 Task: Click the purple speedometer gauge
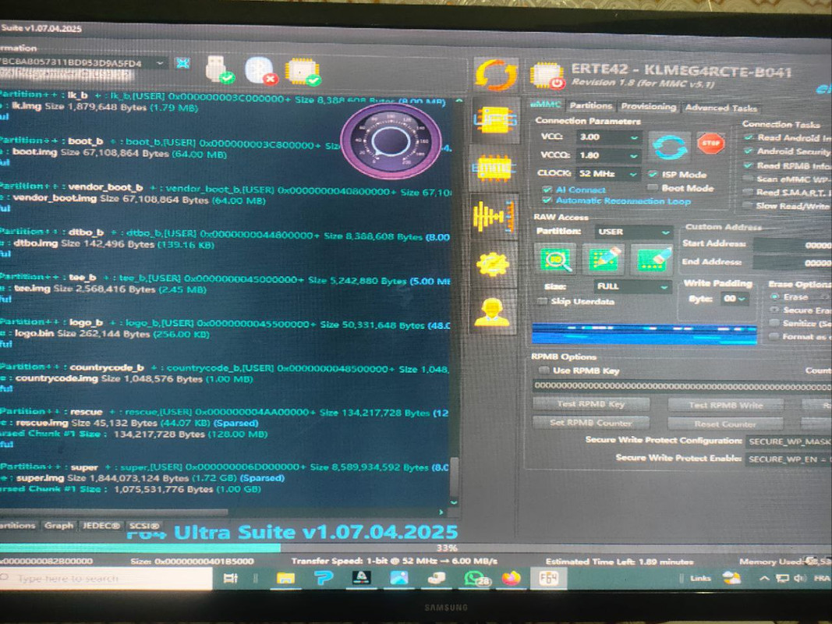(391, 142)
